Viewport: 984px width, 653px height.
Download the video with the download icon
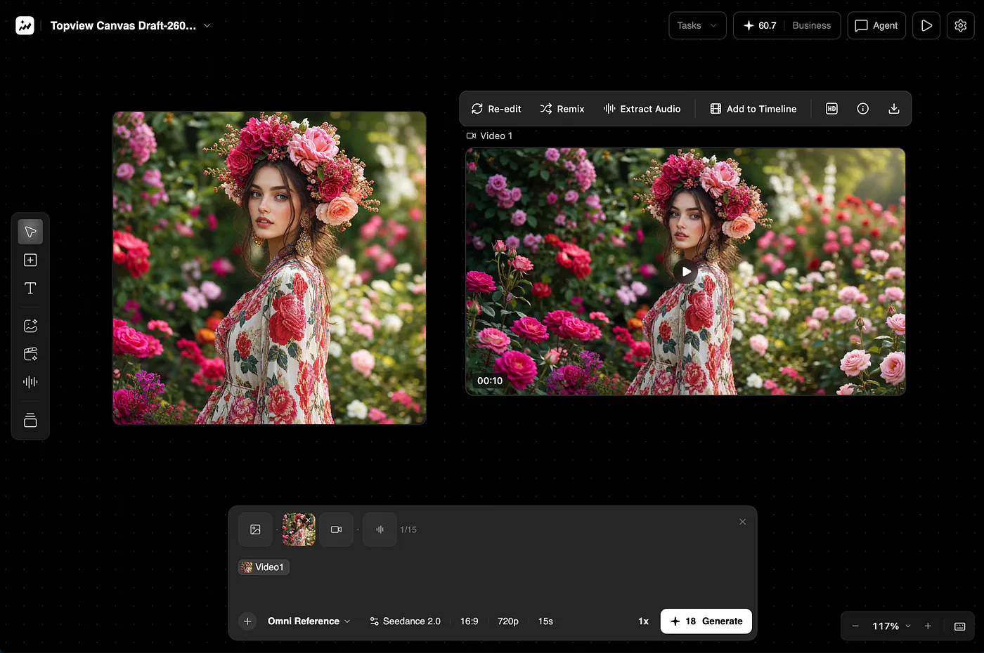(x=894, y=109)
